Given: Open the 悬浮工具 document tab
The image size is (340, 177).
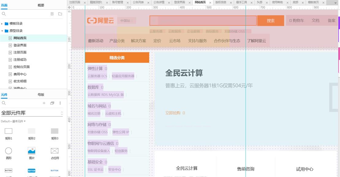Looking at the screenshot, I should click(241, 2).
